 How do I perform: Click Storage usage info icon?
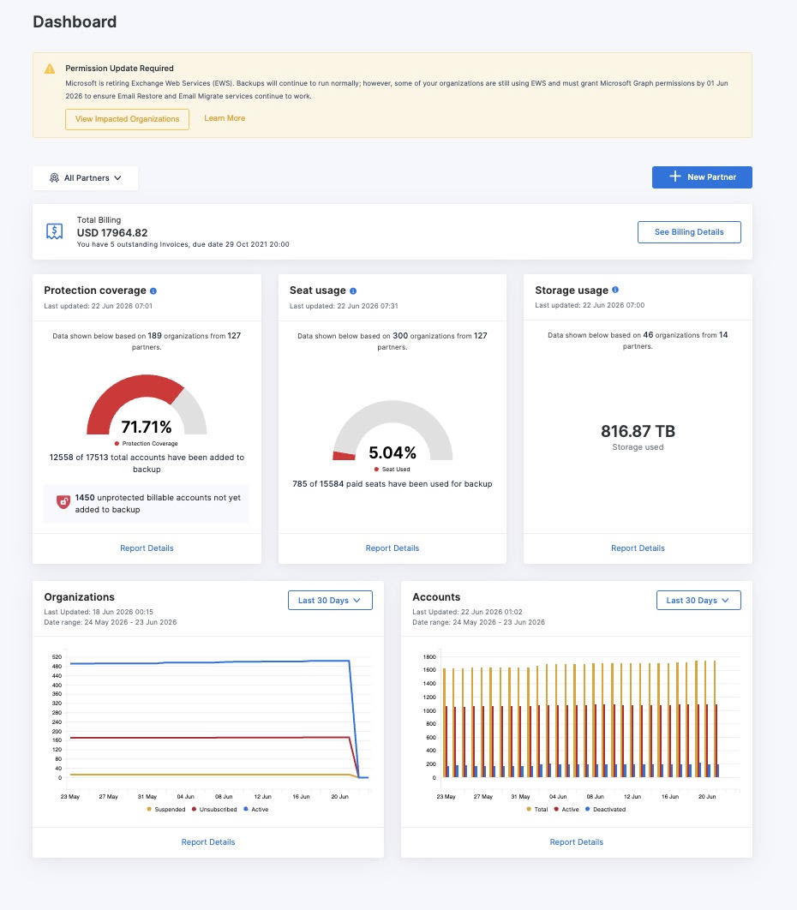pyautogui.click(x=615, y=290)
